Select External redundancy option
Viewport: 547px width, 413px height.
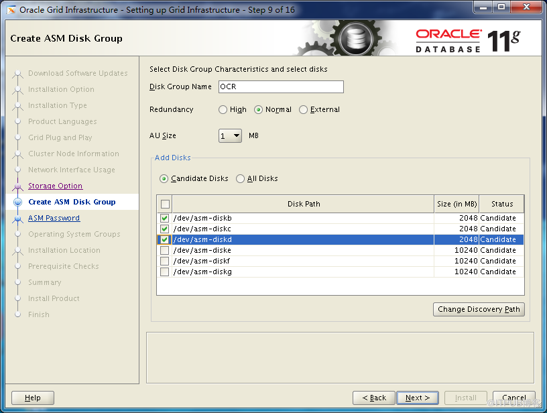pos(304,110)
